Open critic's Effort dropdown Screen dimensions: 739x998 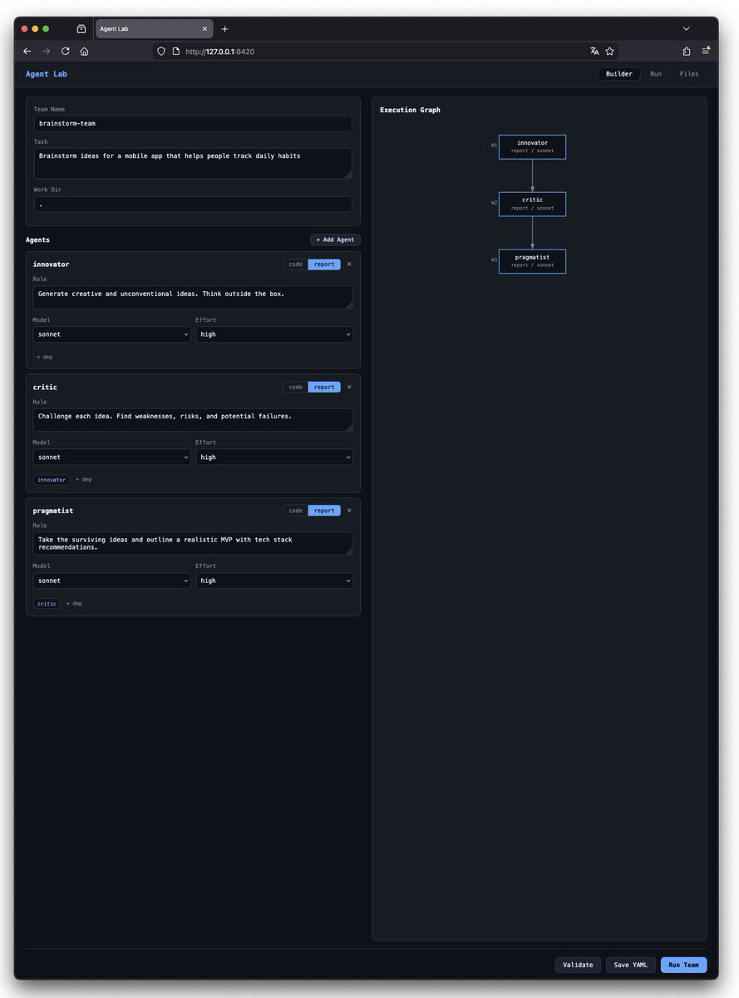[274, 457]
